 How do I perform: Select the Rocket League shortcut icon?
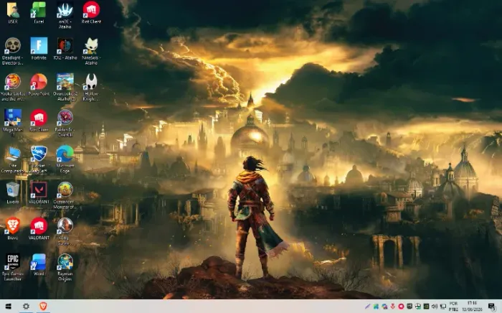point(39,159)
